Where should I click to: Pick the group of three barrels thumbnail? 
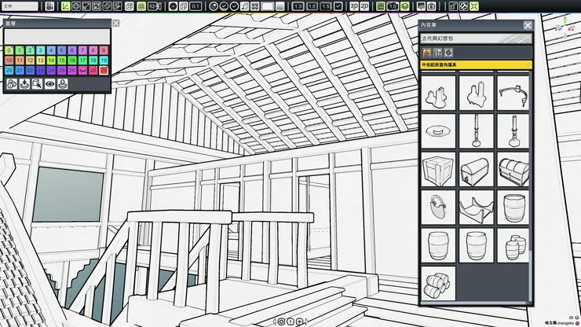(x=513, y=246)
